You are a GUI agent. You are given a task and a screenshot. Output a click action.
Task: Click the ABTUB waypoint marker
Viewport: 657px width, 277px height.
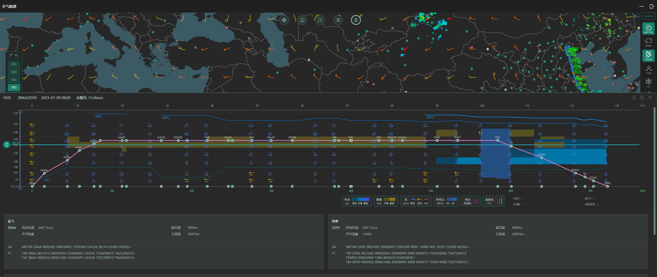tap(292, 141)
